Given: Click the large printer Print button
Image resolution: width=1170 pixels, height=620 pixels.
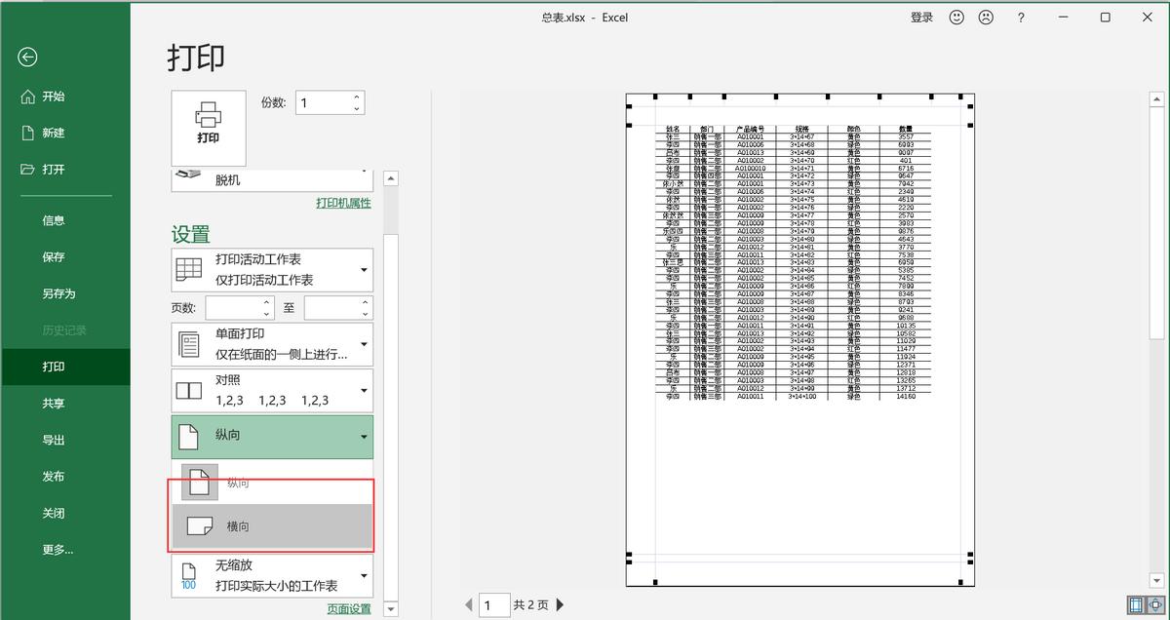Looking at the screenshot, I should click(208, 127).
